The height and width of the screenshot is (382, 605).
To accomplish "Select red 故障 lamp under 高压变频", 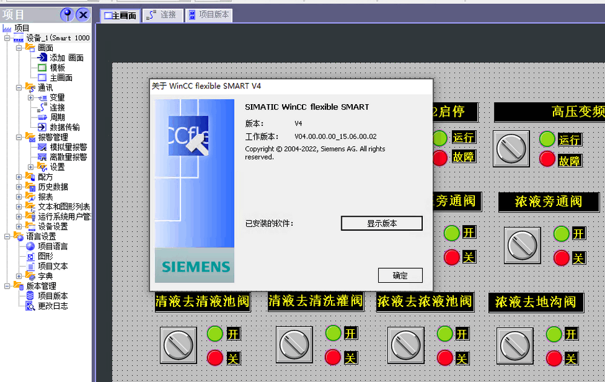I will pyautogui.click(x=547, y=159).
